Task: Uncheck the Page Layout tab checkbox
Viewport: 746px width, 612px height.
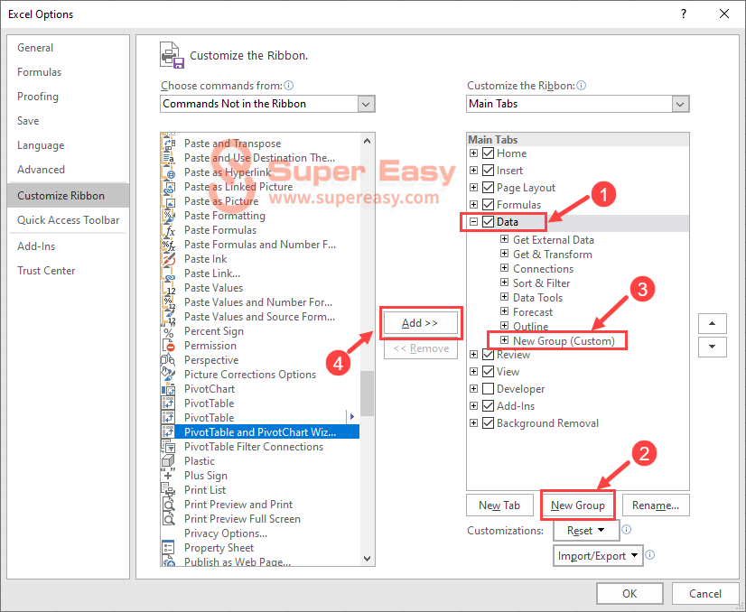Action: click(488, 188)
